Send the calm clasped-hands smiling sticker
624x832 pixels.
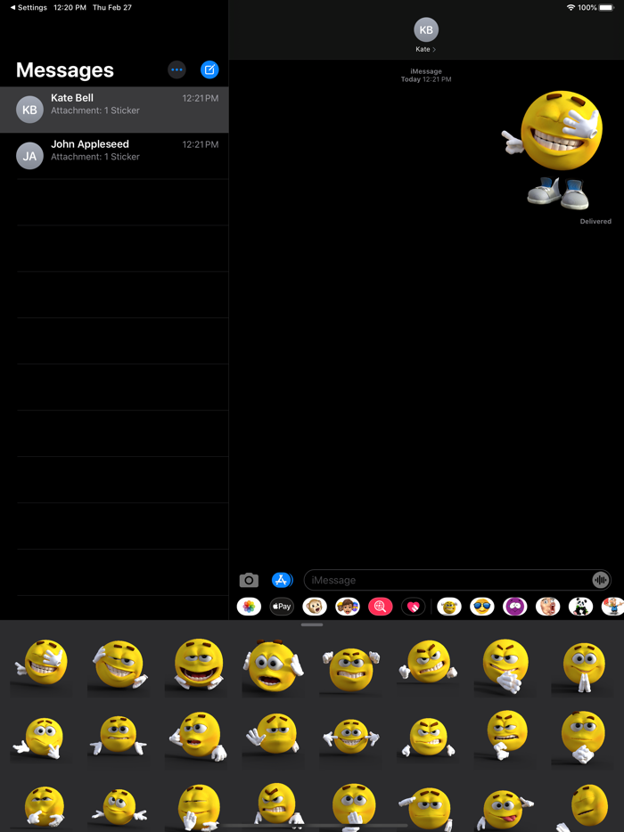click(x=583, y=737)
